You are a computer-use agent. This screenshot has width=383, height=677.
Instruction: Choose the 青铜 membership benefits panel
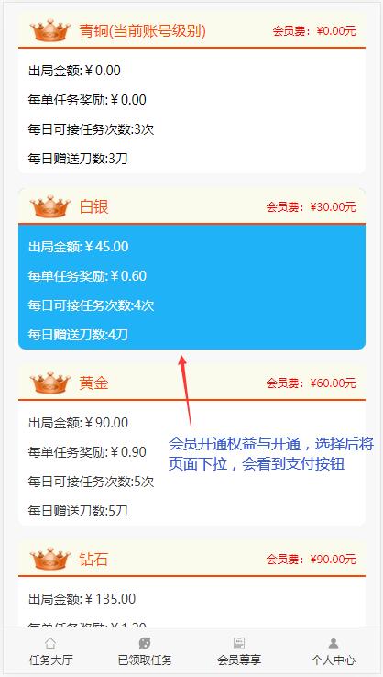click(191, 111)
